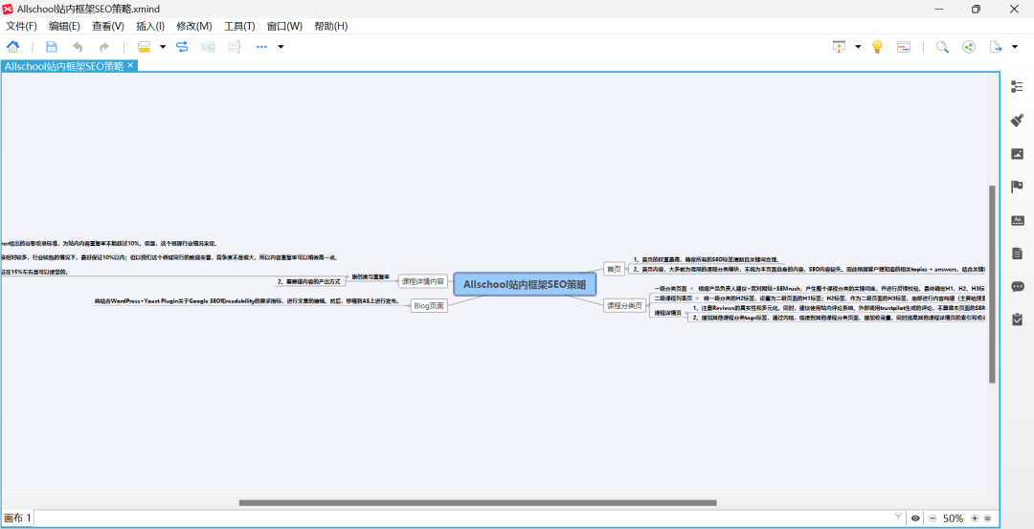Open the Outline panel in right sidebar
This screenshot has height=529, width=1034.
pyautogui.click(x=1018, y=87)
